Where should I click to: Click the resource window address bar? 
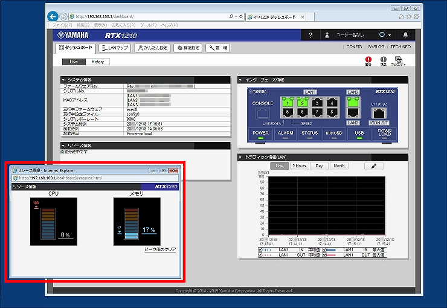[95, 178]
